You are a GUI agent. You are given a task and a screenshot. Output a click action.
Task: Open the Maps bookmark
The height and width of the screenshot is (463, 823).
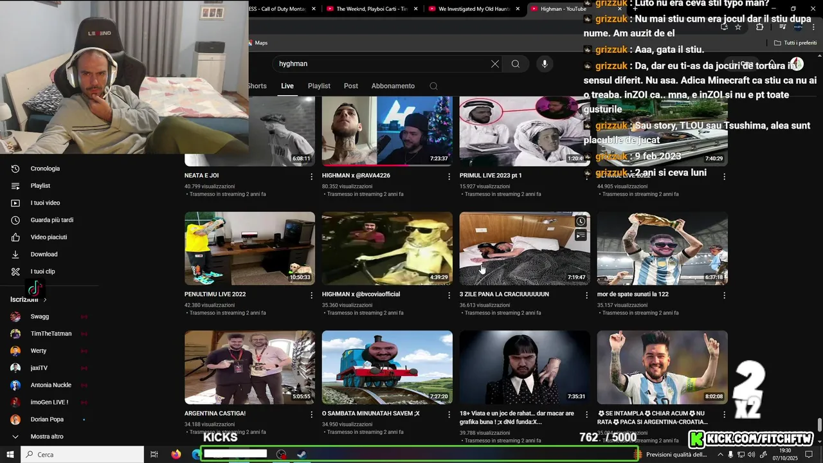tap(258, 43)
